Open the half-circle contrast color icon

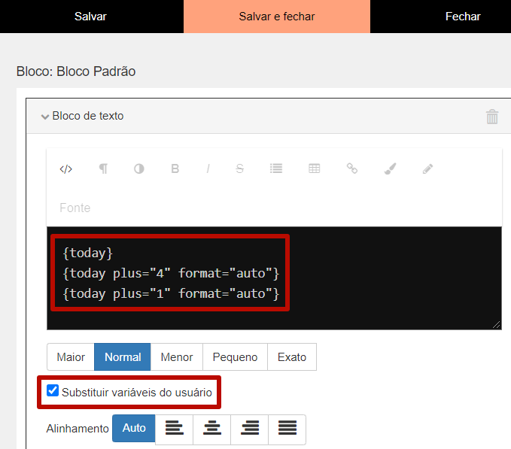(x=139, y=168)
